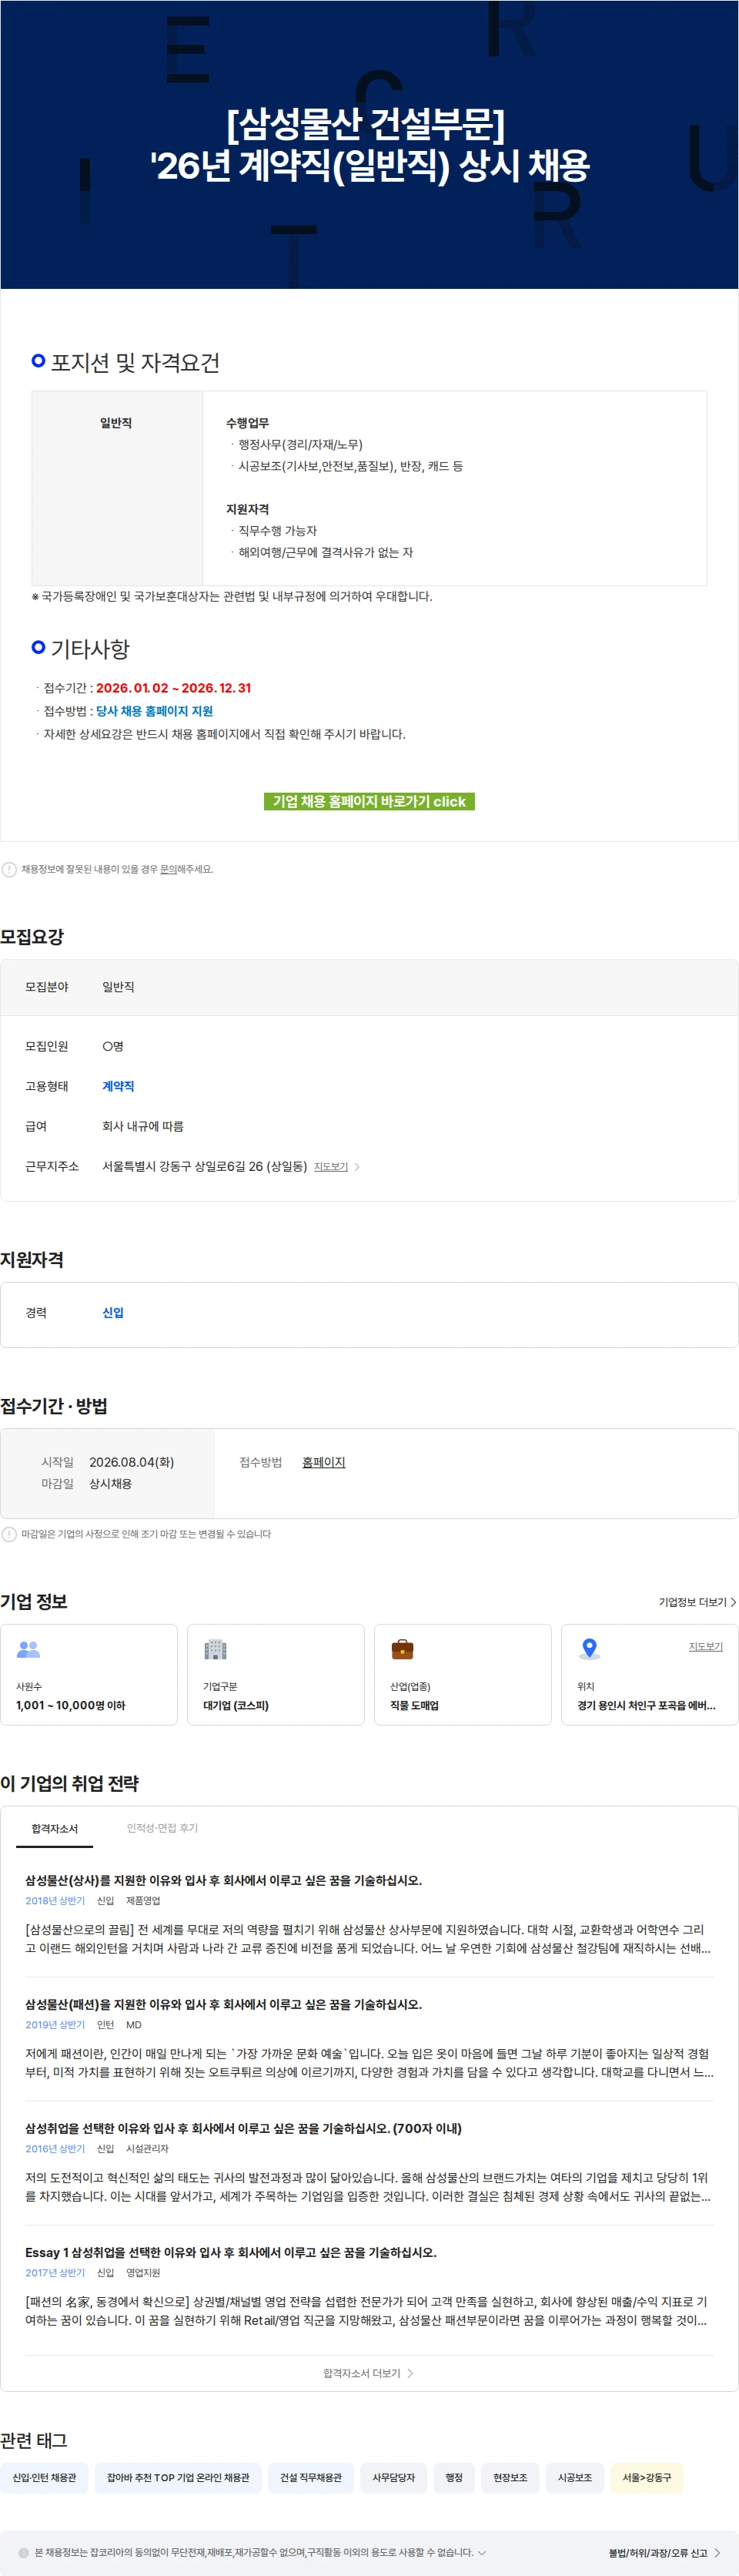Click the 대기업 (코스피) value
The width and height of the screenshot is (739, 2576).
pos(236,1705)
